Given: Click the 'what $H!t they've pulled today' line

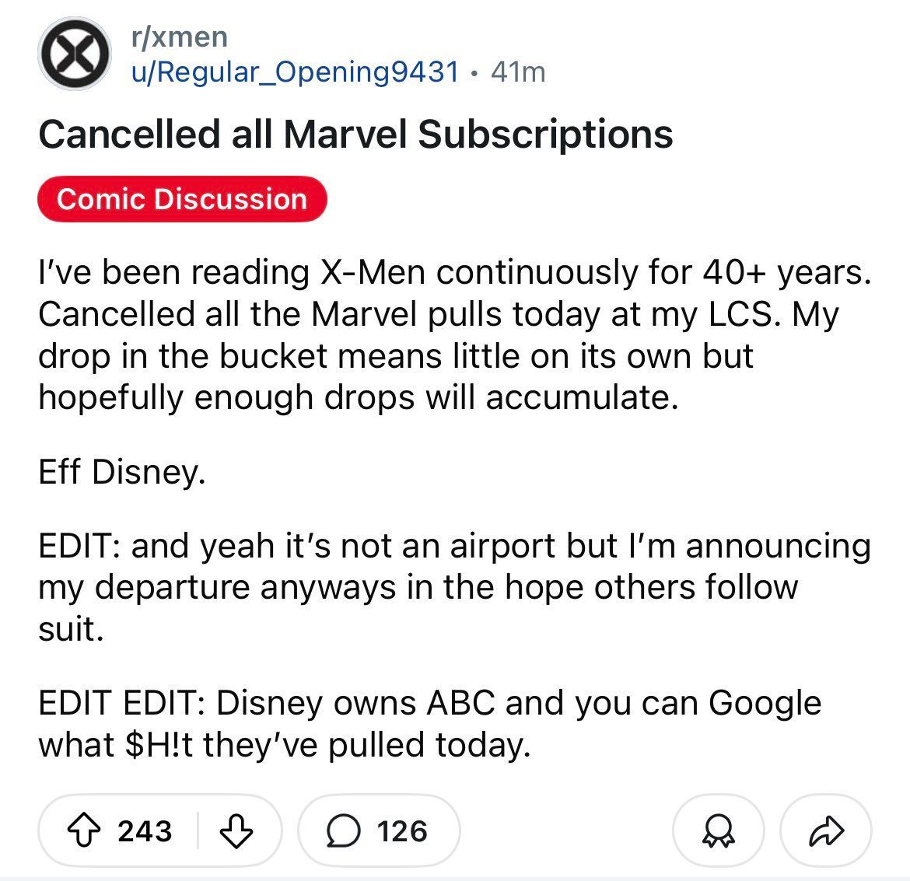Looking at the screenshot, I should point(285,745).
